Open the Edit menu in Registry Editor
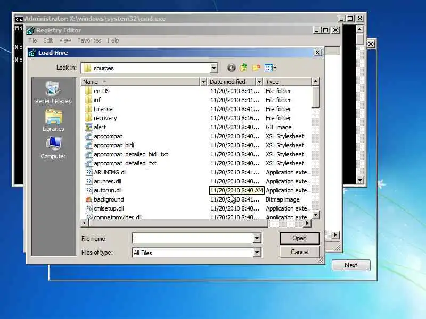 [x=48, y=40]
